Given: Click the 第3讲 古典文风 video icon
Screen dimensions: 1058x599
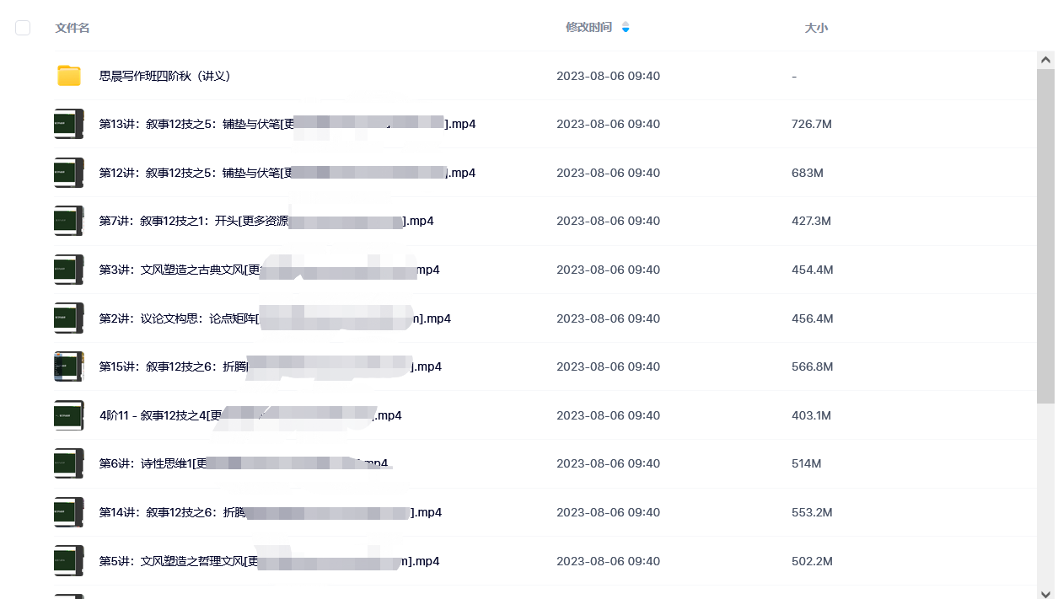Looking at the screenshot, I should [x=69, y=270].
